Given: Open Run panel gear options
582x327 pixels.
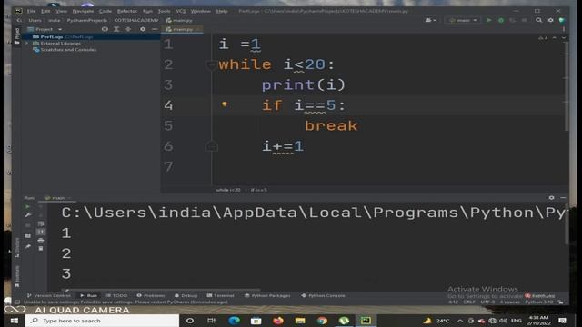Looking at the screenshot, I should (552, 198).
